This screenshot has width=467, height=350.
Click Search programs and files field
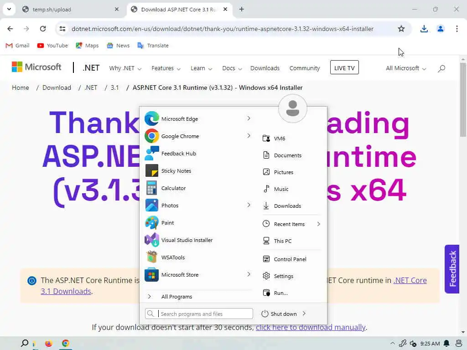(x=199, y=314)
